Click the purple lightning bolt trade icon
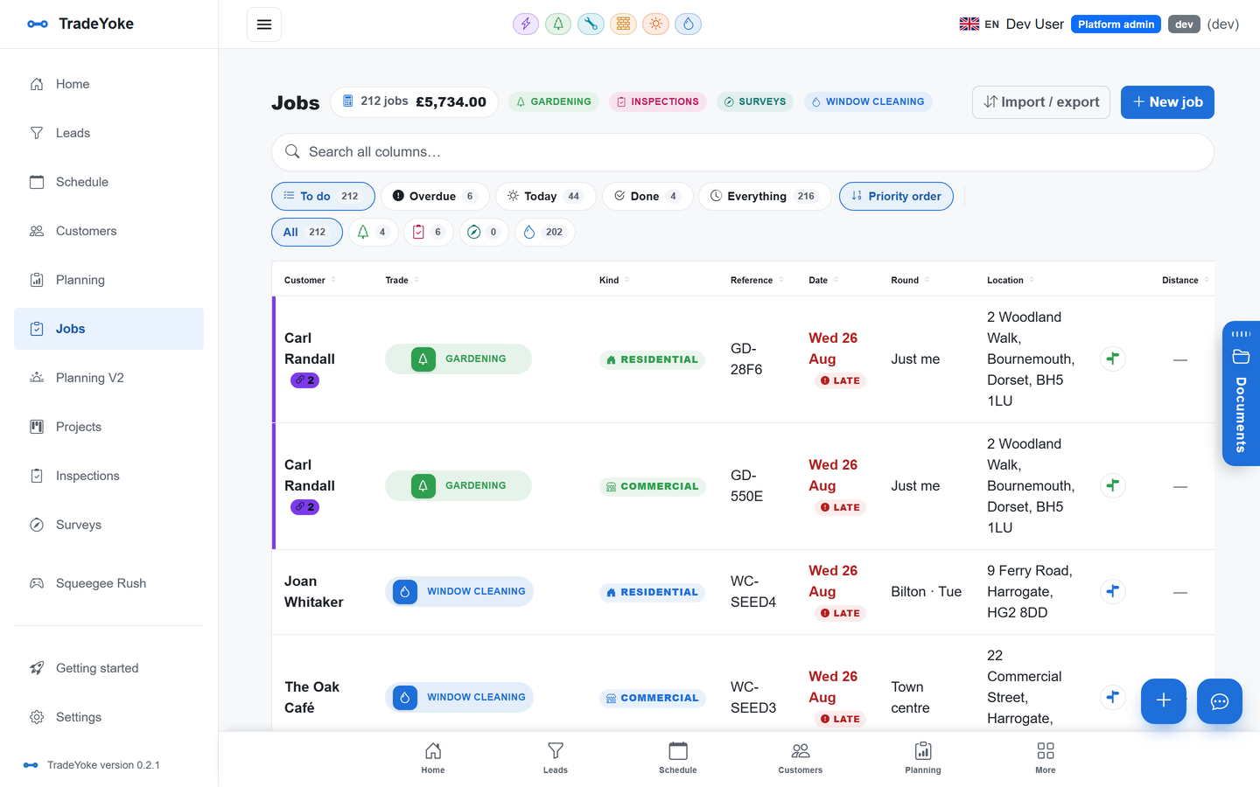 526,24
